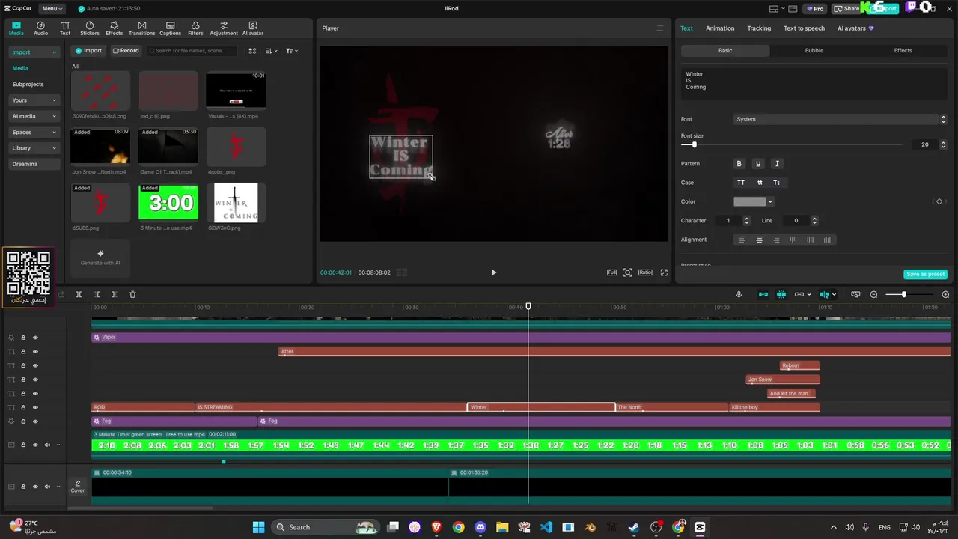Select the Bubble sub-tab

tap(814, 50)
